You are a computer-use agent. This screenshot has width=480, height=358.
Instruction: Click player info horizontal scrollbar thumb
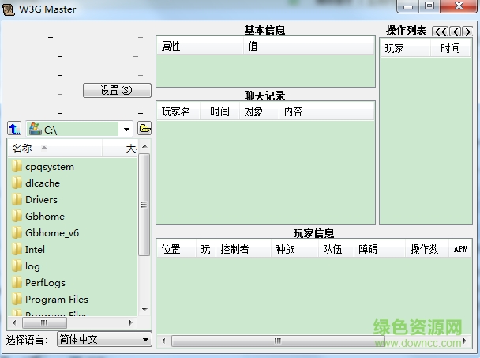(x=277, y=341)
